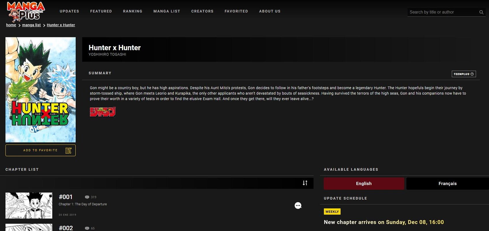Image resolution: width=489 pixels, height=231 pixels.
Task: Click the search magnifier icon
Action: 481,12
